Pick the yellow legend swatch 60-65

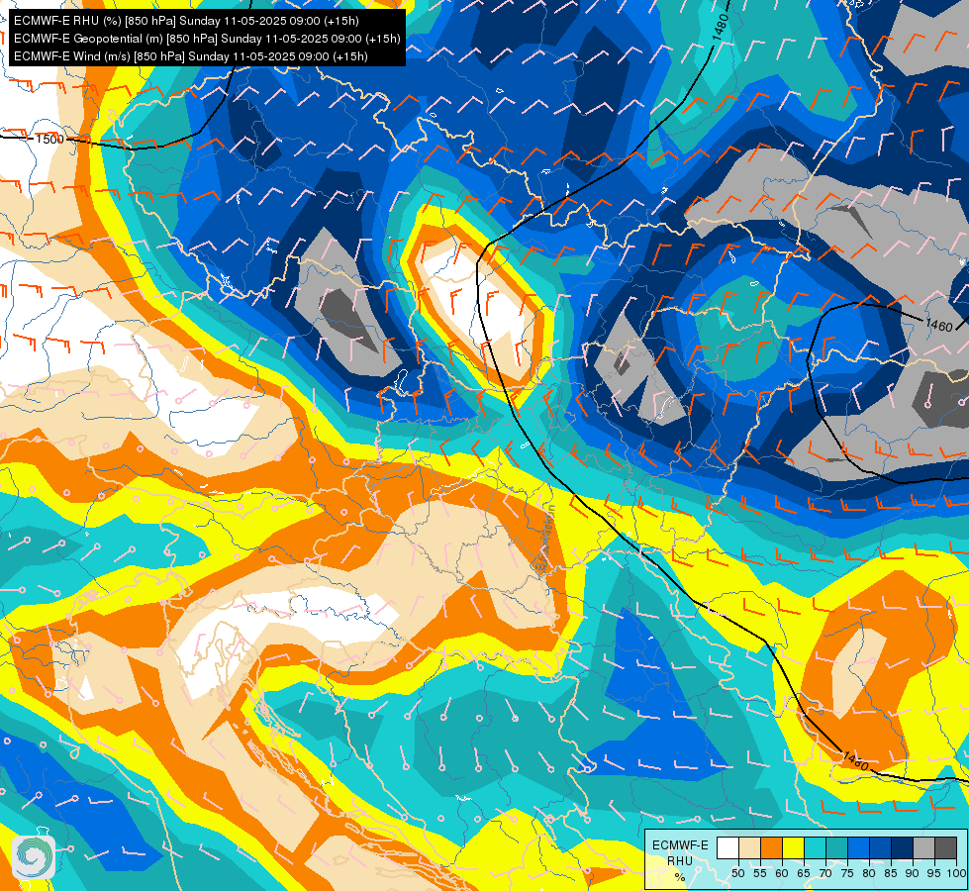(x=793, y=847)
